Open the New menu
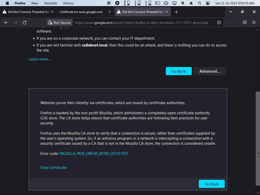This screenshot has height=195, width=260. (35, 3)
